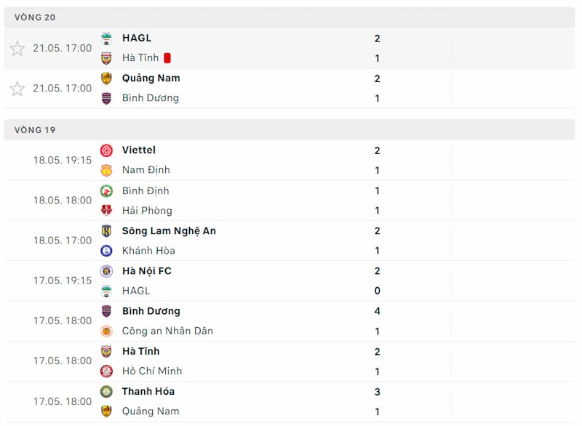This screenshot has width=582, height=426.
Task: Click Hà Tĩnh's red card indicator
Action: point(167,58)
